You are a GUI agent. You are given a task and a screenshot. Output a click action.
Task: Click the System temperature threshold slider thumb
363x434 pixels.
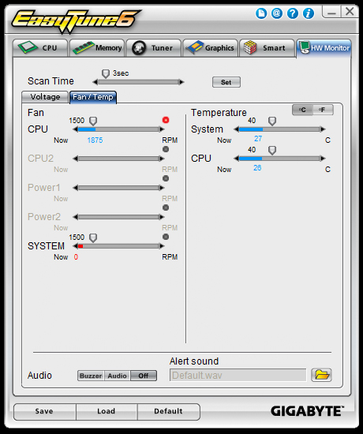coord(272,122)
